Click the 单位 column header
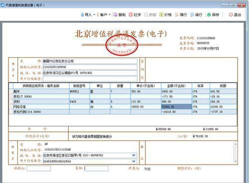Image resolution: width=249 pixels, height=183 pixels. click(x=100, y=86)
